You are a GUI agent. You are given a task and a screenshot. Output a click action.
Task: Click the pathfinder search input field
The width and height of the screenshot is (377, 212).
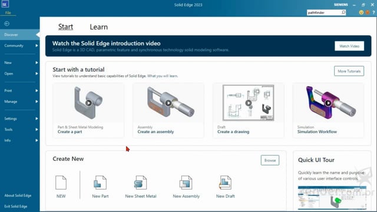point(323,12)
